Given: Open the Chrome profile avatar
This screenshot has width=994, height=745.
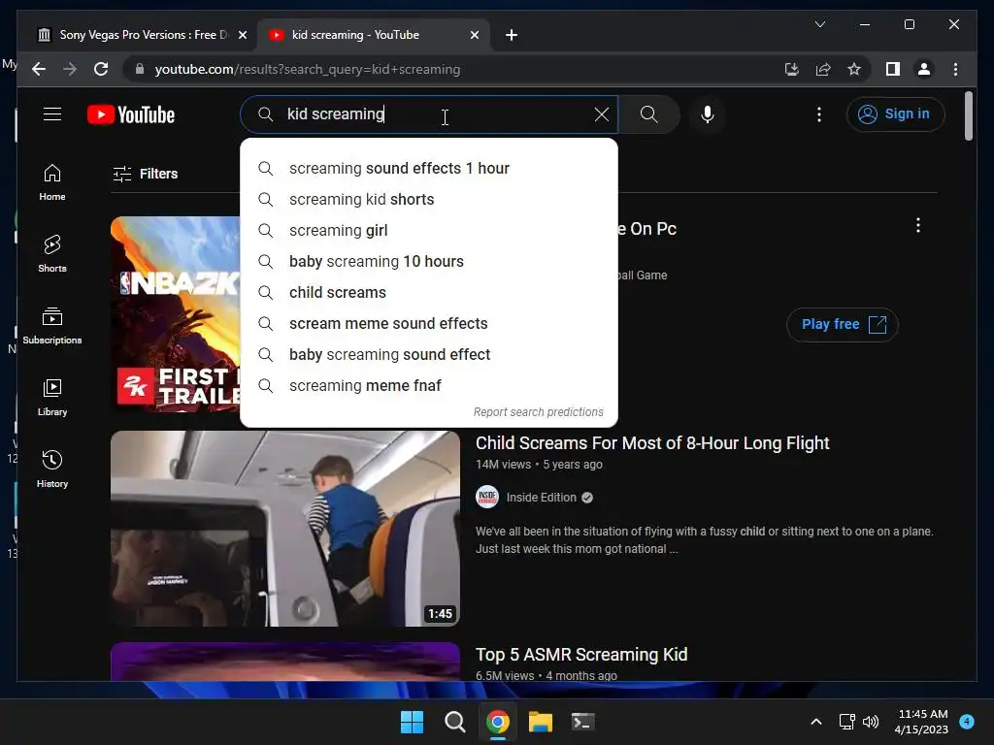Looking at the screenshot, I should point(924,69).
